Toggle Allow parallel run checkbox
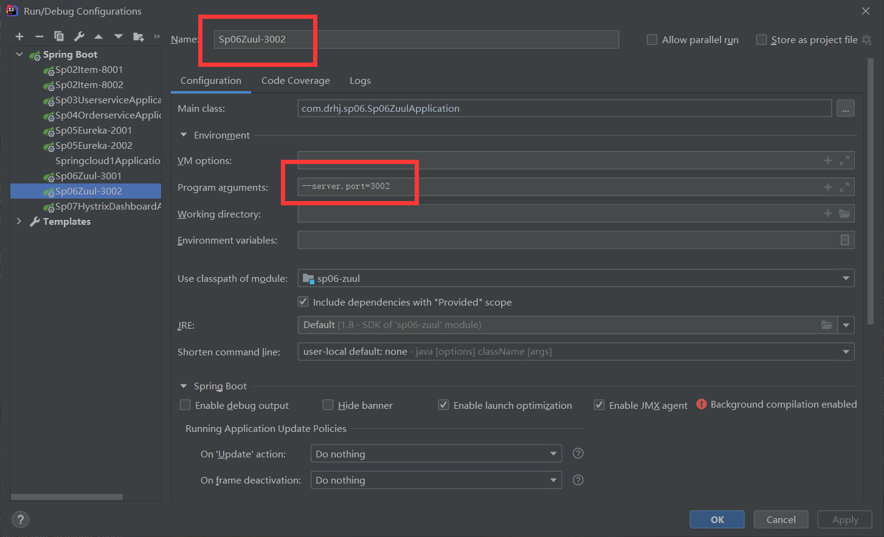Viewport: 884px width, 537px height. 652,39
